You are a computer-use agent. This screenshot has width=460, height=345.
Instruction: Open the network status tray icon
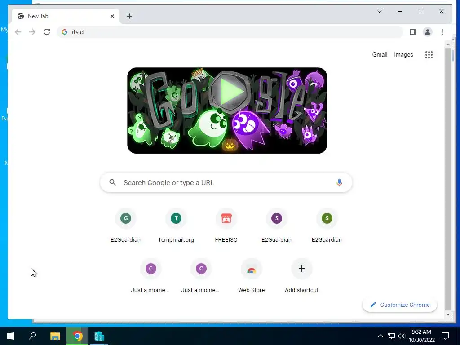391,336
